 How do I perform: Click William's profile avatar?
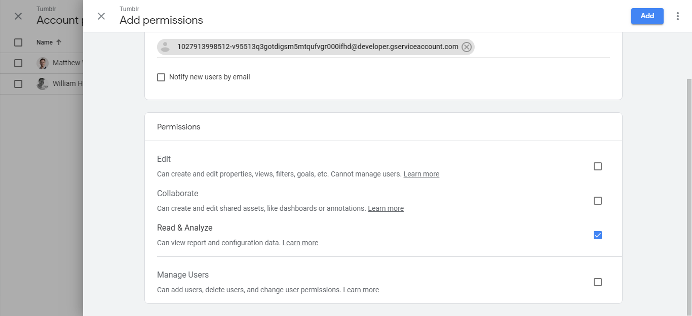click(43, 84)
